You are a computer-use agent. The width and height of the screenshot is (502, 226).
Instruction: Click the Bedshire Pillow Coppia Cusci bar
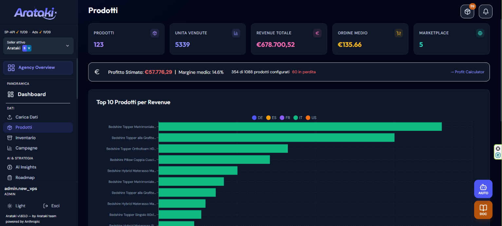[x=214, y=160]
